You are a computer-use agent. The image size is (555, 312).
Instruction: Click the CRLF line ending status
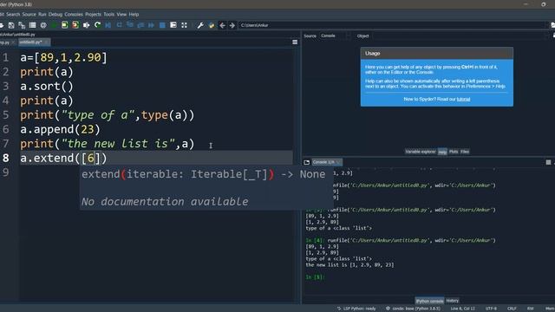point(512,309)
